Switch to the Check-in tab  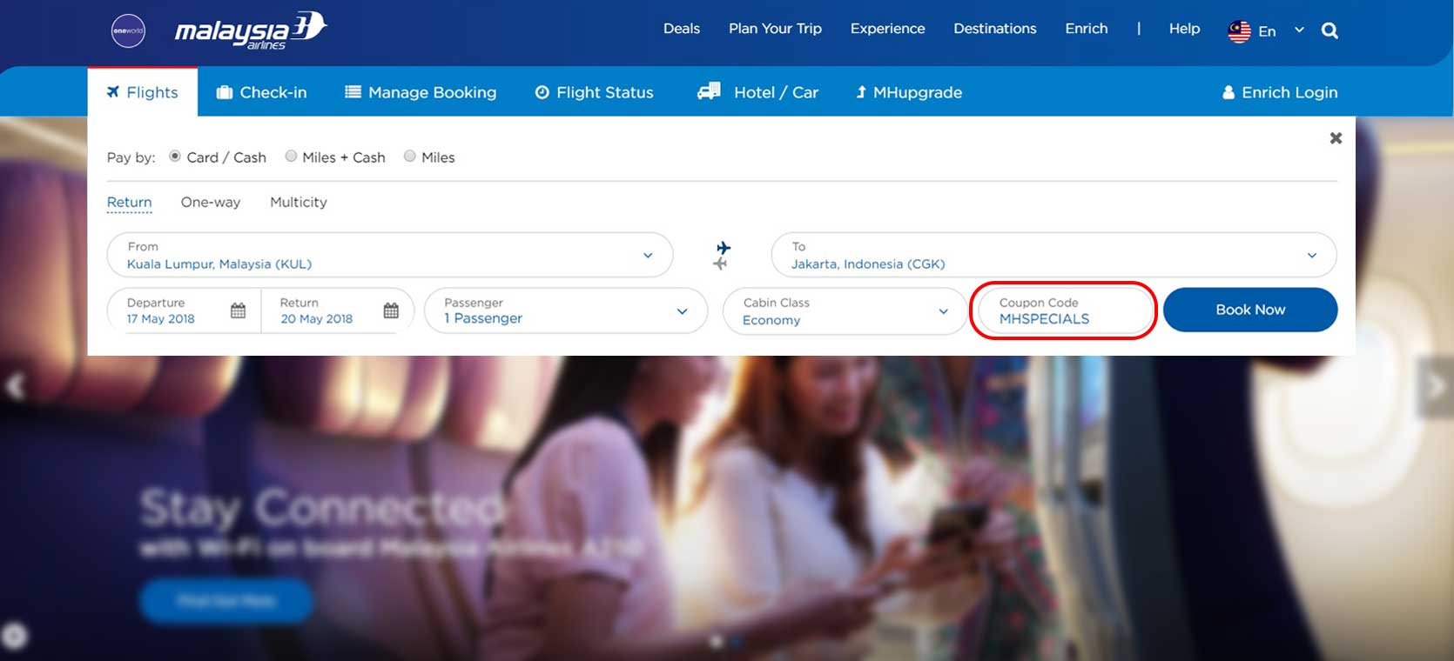[261, 92]
